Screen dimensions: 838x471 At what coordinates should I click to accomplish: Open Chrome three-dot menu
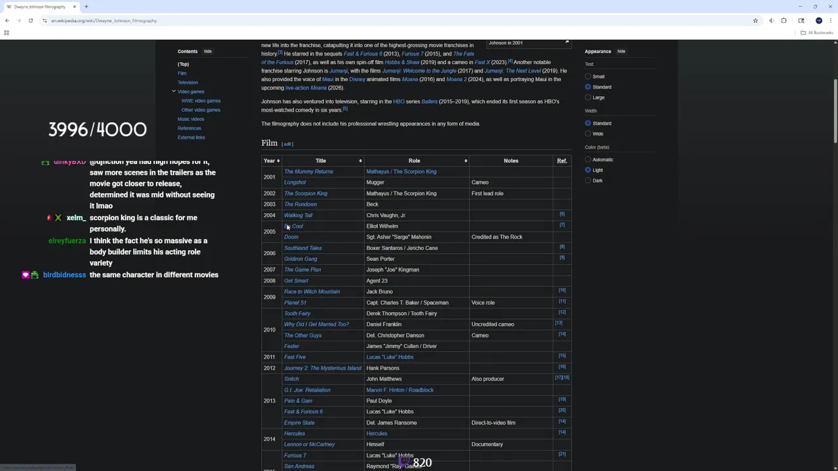pos(831,20)
